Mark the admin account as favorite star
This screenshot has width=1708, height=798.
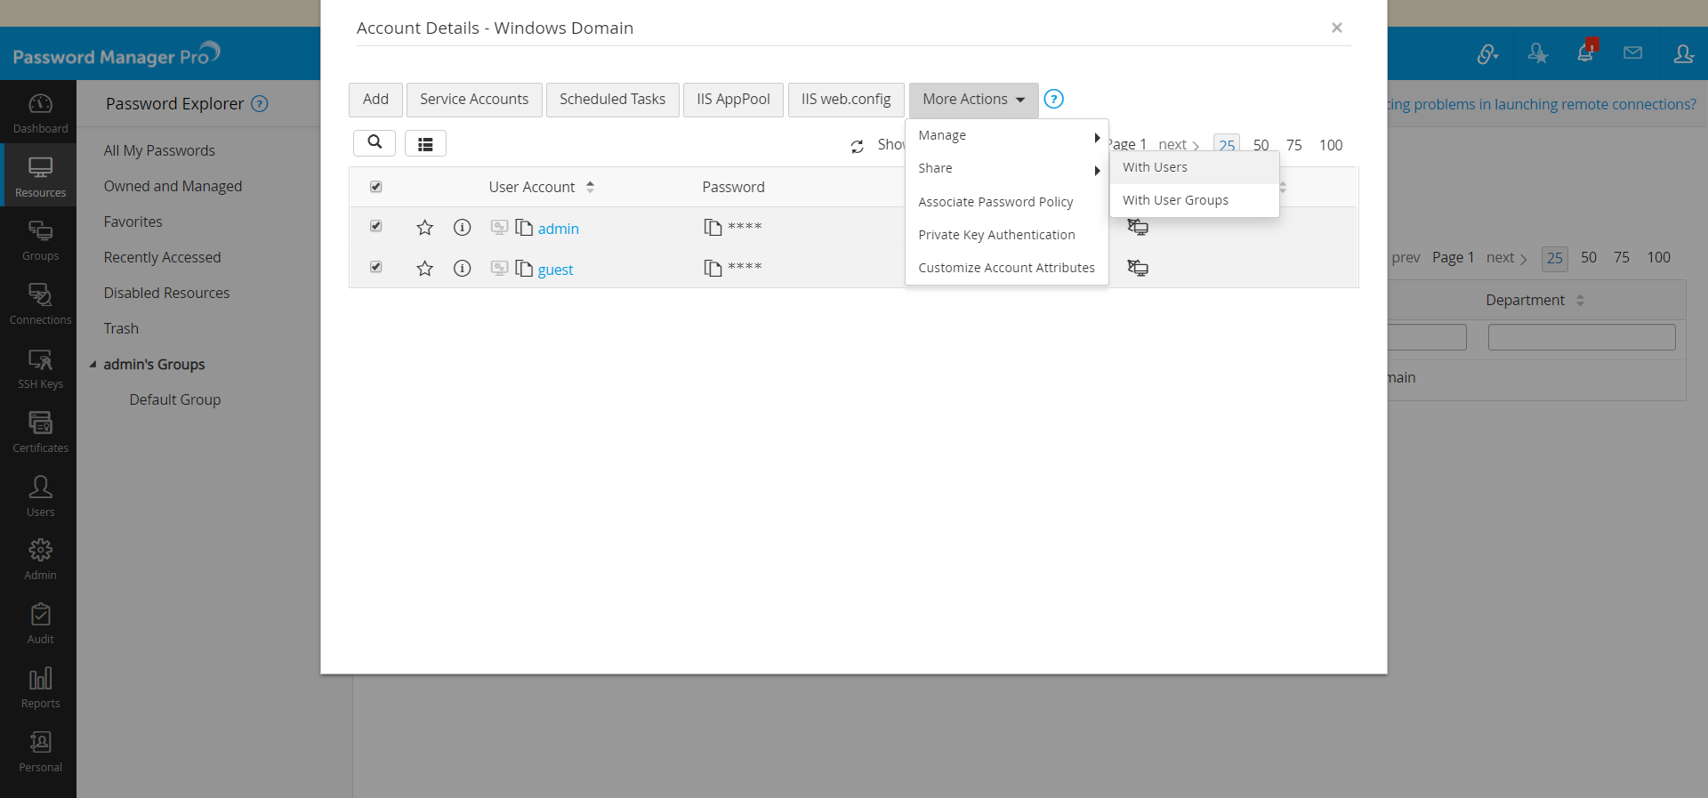coord(425,228)
